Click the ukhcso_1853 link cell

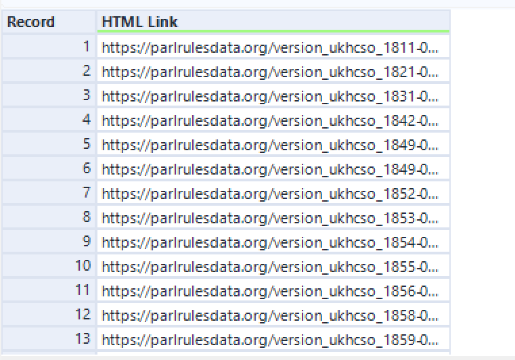[273, 217]
